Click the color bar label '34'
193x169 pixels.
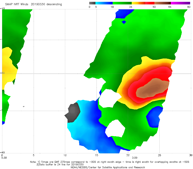[x=131, y=7]
